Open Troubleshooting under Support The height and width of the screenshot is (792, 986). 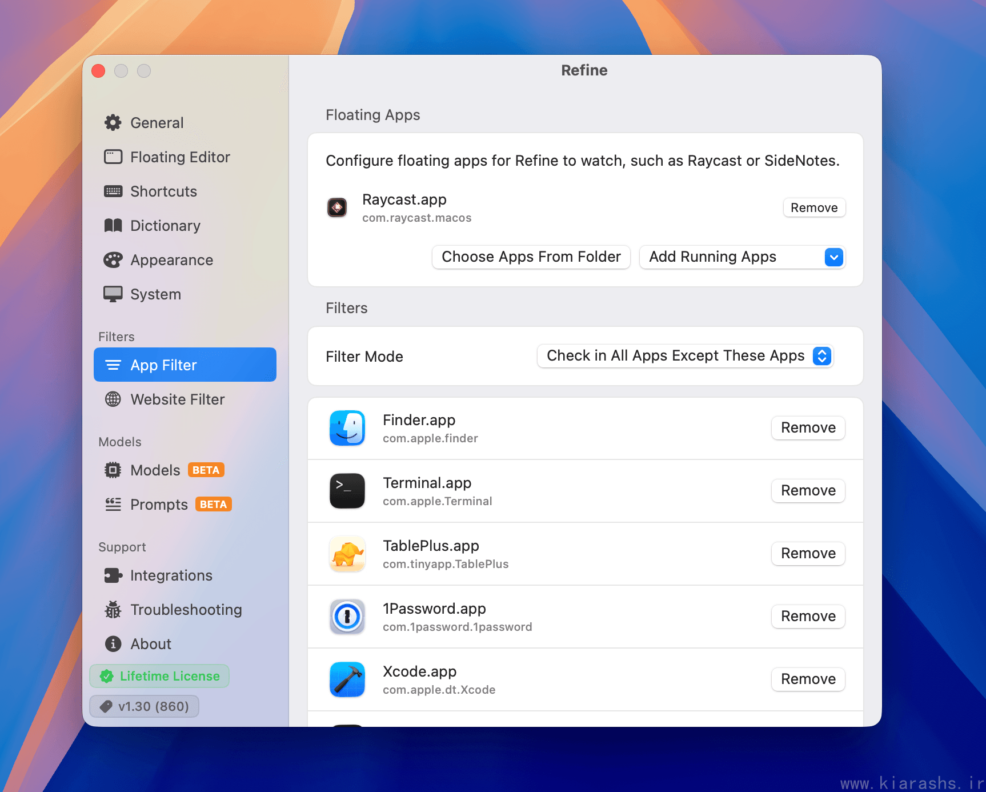185,609
